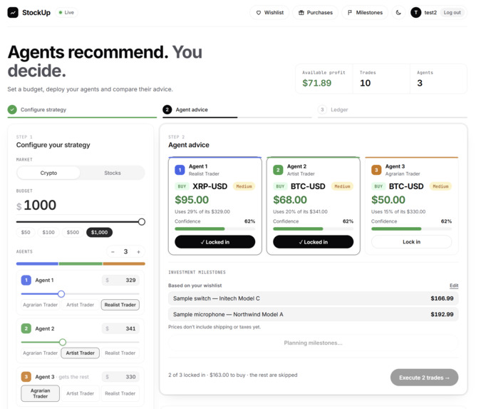Click Agent 1 Medium risk badge
This screenshot has height=409, width=481.
244,186
